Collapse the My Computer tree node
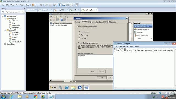176x99 pixels. point(3,16)
